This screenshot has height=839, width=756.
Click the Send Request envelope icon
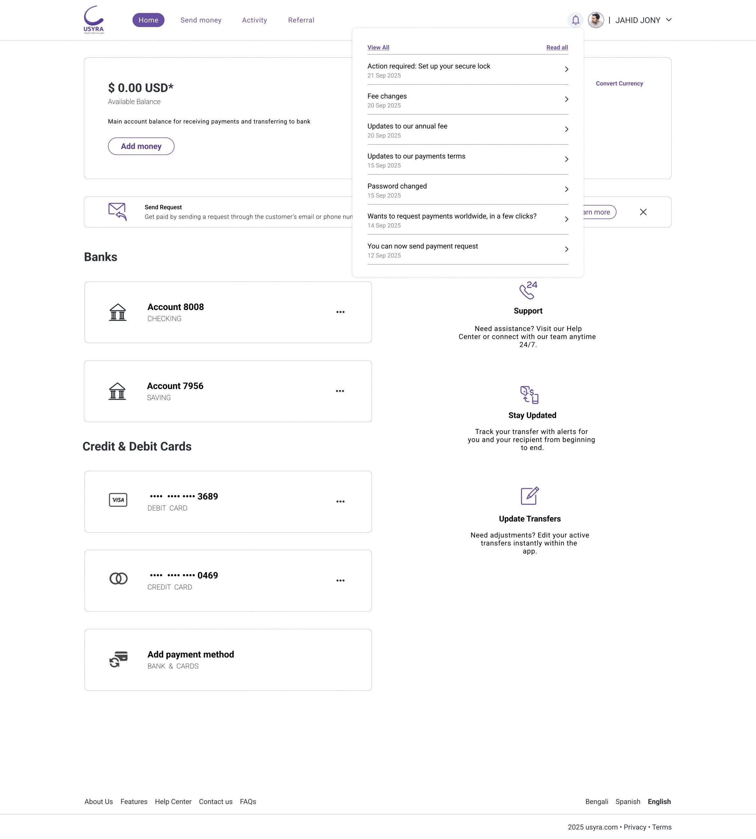click(117, 212)
